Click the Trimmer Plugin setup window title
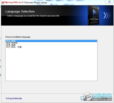 pos(34,3)
